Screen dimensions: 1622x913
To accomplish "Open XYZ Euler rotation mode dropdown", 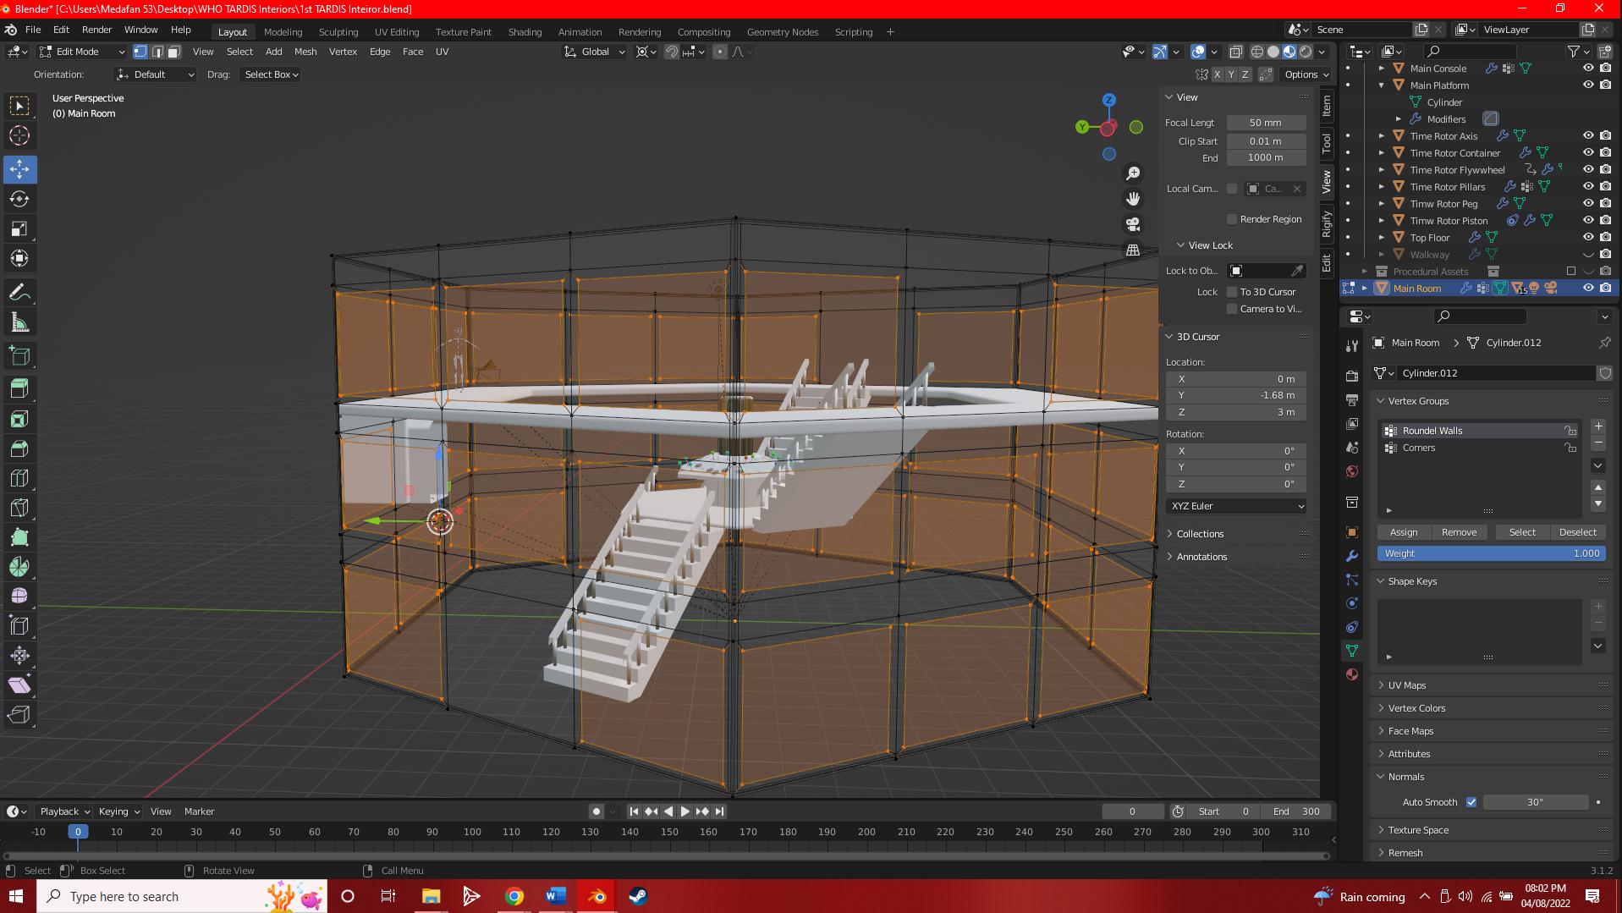I will click(1236, 506).
